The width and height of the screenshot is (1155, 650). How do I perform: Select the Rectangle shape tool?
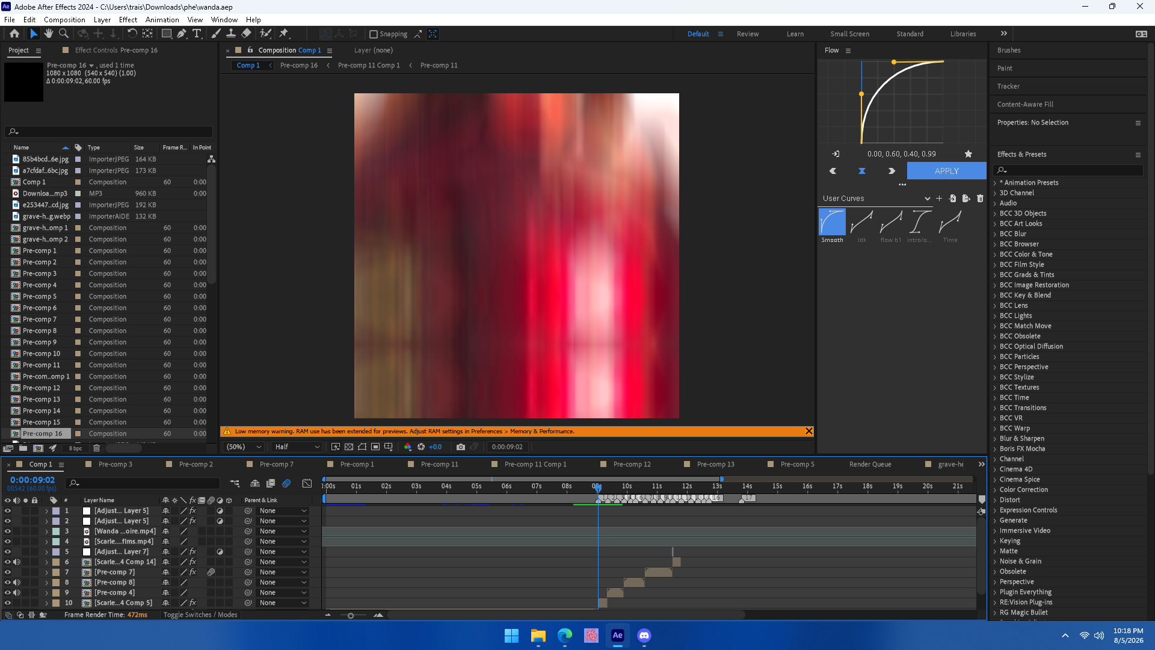167,34
